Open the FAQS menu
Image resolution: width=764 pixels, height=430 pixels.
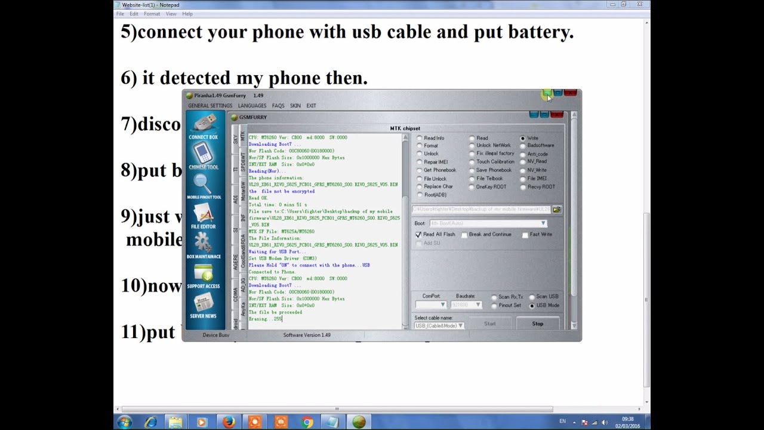click(x=278, y=106)
